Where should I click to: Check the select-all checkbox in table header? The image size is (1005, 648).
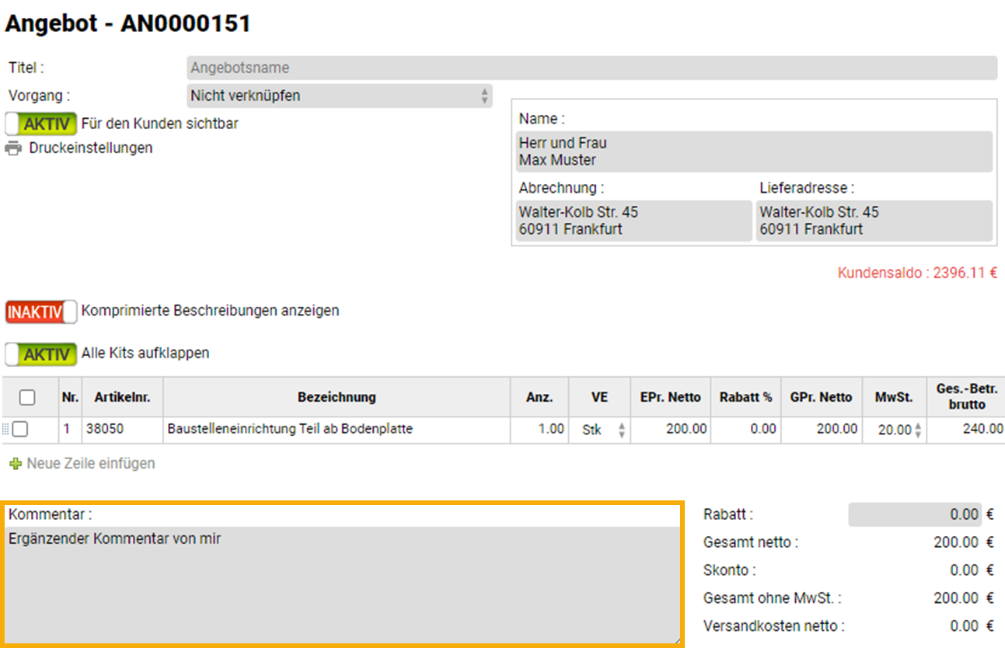(27, 397)
